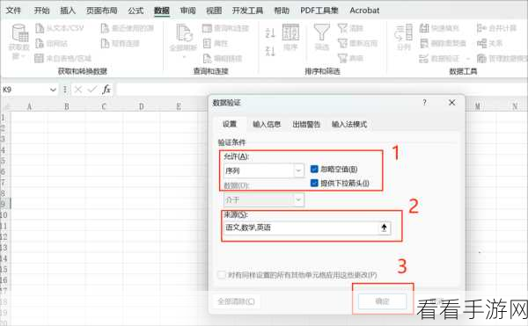Viewport: 528px width, 326px height.
Task: Click the From Web (自网站) icon
Action: [40, 43]
